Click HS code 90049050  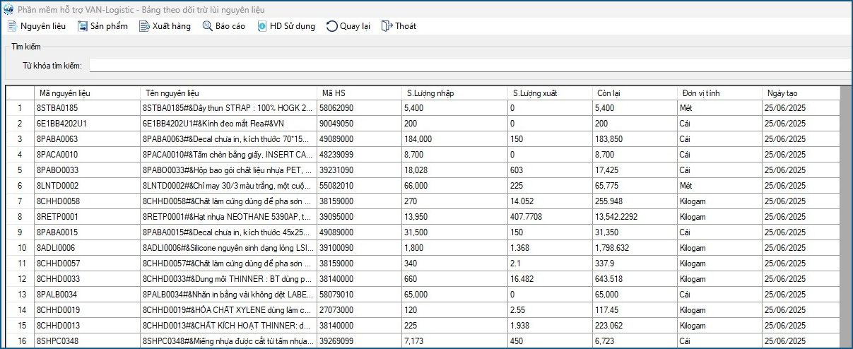pos(359,124)
